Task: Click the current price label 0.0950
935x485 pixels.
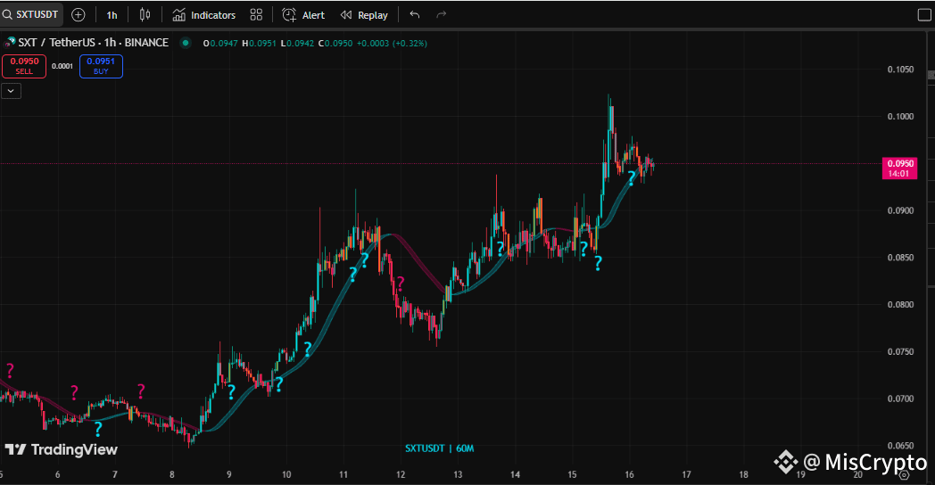Action: (x=900, y=168)
